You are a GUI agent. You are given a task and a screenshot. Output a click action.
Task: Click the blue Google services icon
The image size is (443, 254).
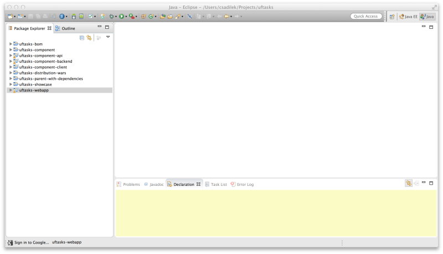point(62,17)
